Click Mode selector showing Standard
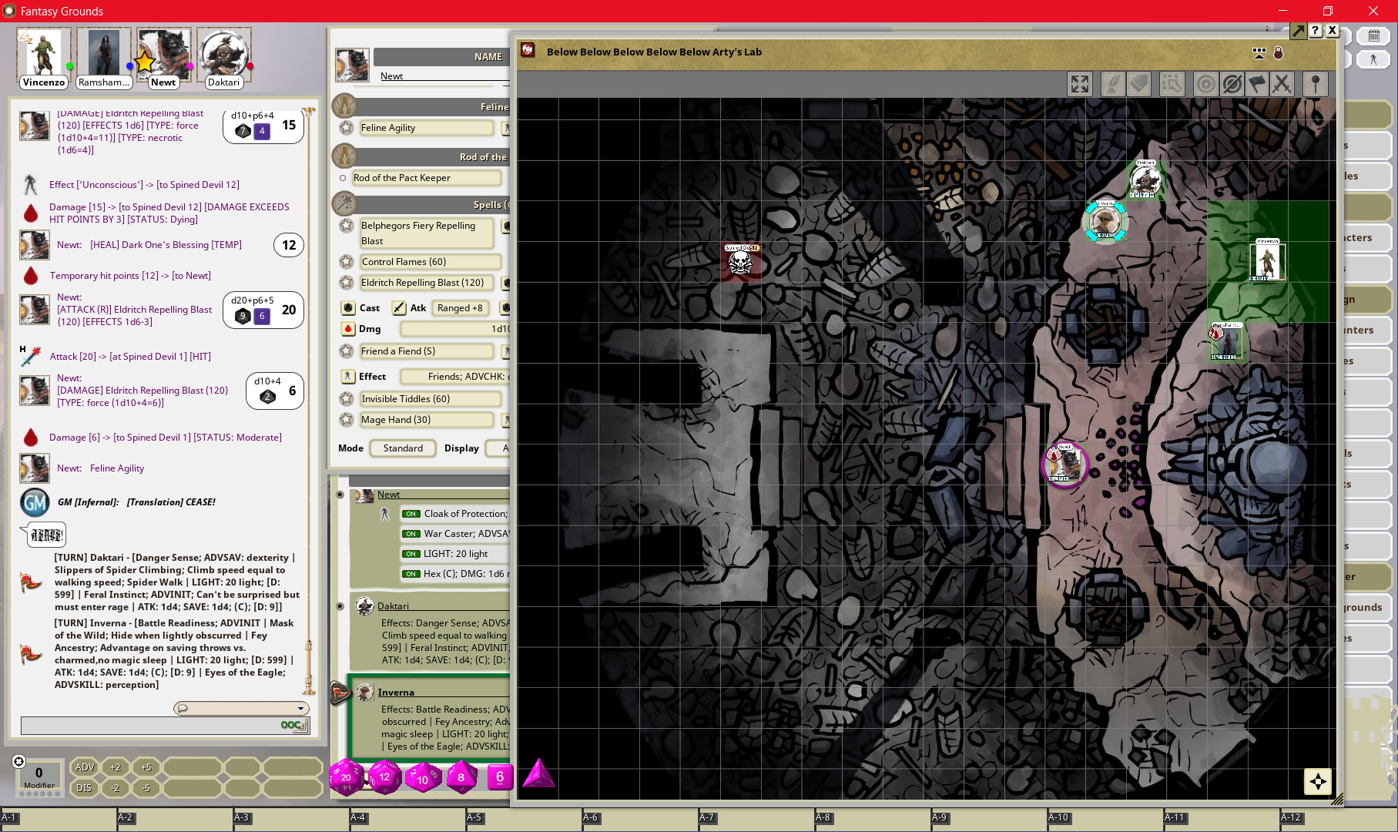1398x832 pixels. tap(403, 448)
